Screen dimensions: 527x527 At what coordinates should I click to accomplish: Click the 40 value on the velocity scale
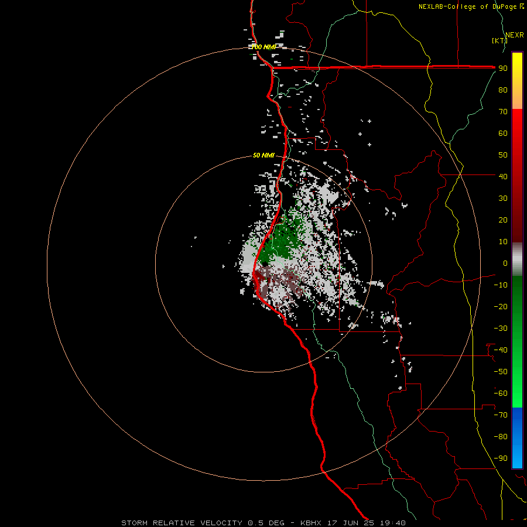point(503,177)
